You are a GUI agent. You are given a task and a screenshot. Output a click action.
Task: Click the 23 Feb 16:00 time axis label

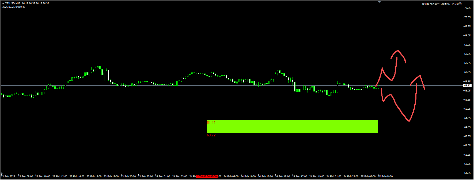tap(94, 177)
